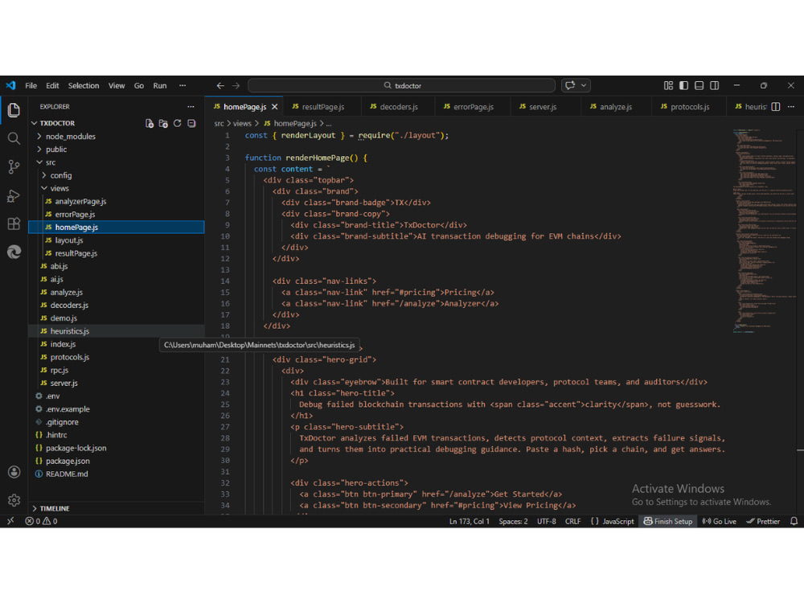Change UTF-8 file encoding
804x603 pixels.
click(x=547, y=521)
